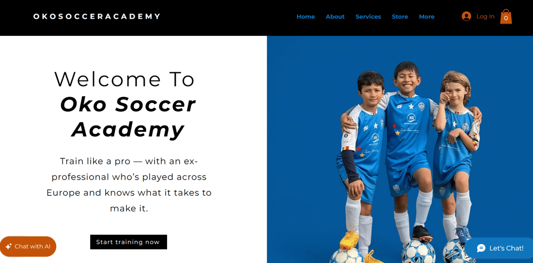Image resolution: width=533 pixels, height=263 pixels.
Task: Expand the More navigation menu
Action: tap(427, 17)
